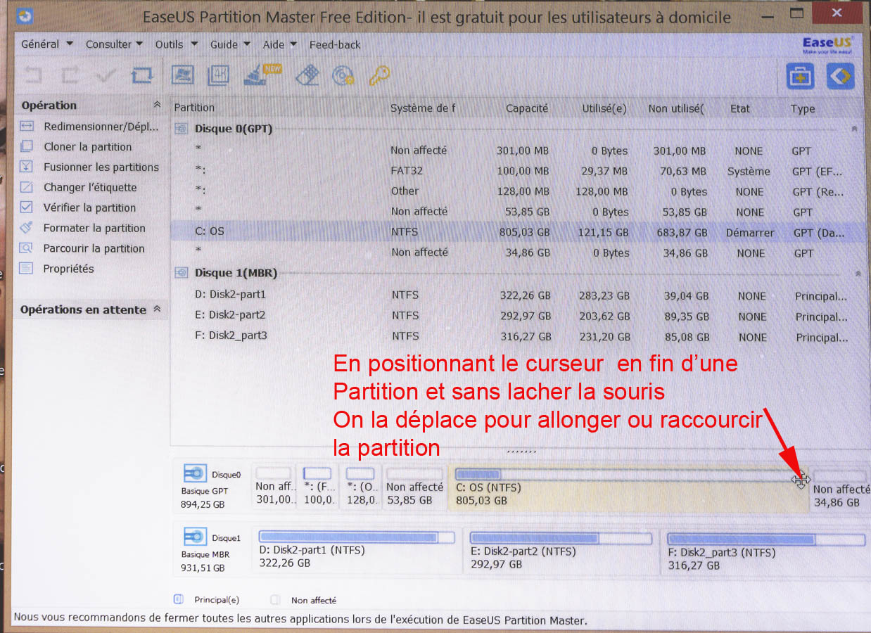Select the Wipe data eraser icon
Viewport: 871px width, 633px height.
click(307, 75)
